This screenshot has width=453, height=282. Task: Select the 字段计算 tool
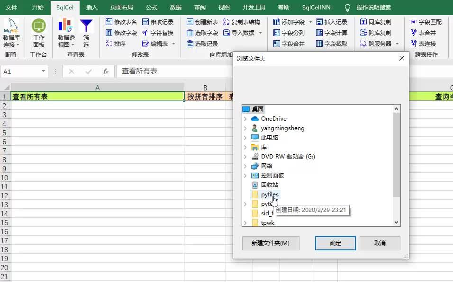tap(332, 33)
